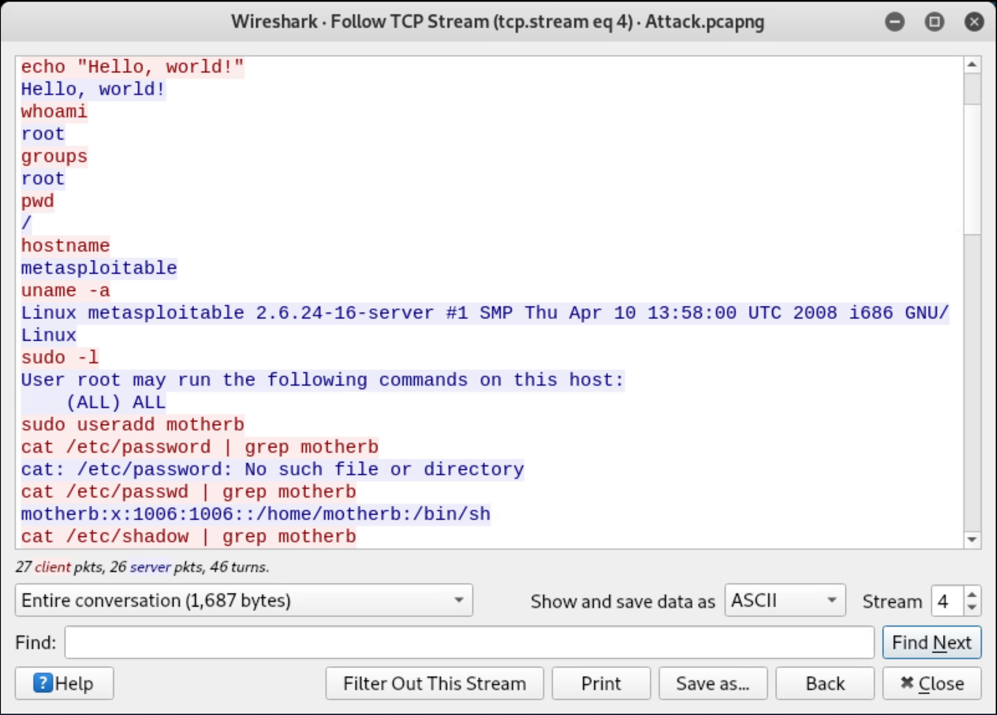Open the ASCII data format dropdown
The height and width of the screenshot is (715, 997).
click(785, 600)
